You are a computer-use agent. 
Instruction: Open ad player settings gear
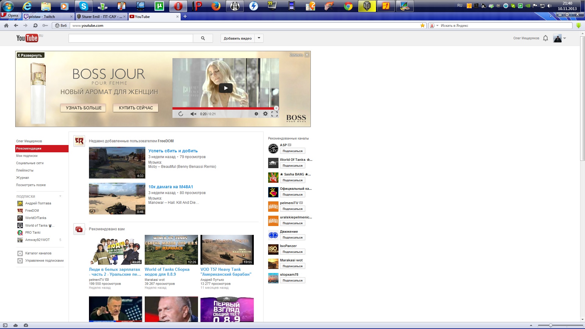(265, 114)
